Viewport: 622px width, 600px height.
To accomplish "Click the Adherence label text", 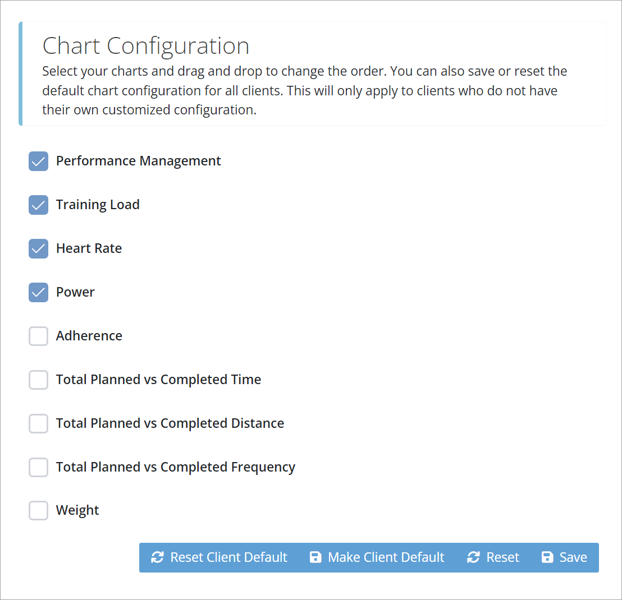I will tap(89, 336).
